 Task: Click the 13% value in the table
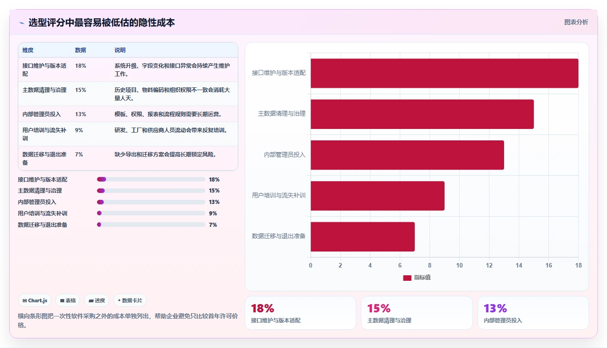click(81, 114)
